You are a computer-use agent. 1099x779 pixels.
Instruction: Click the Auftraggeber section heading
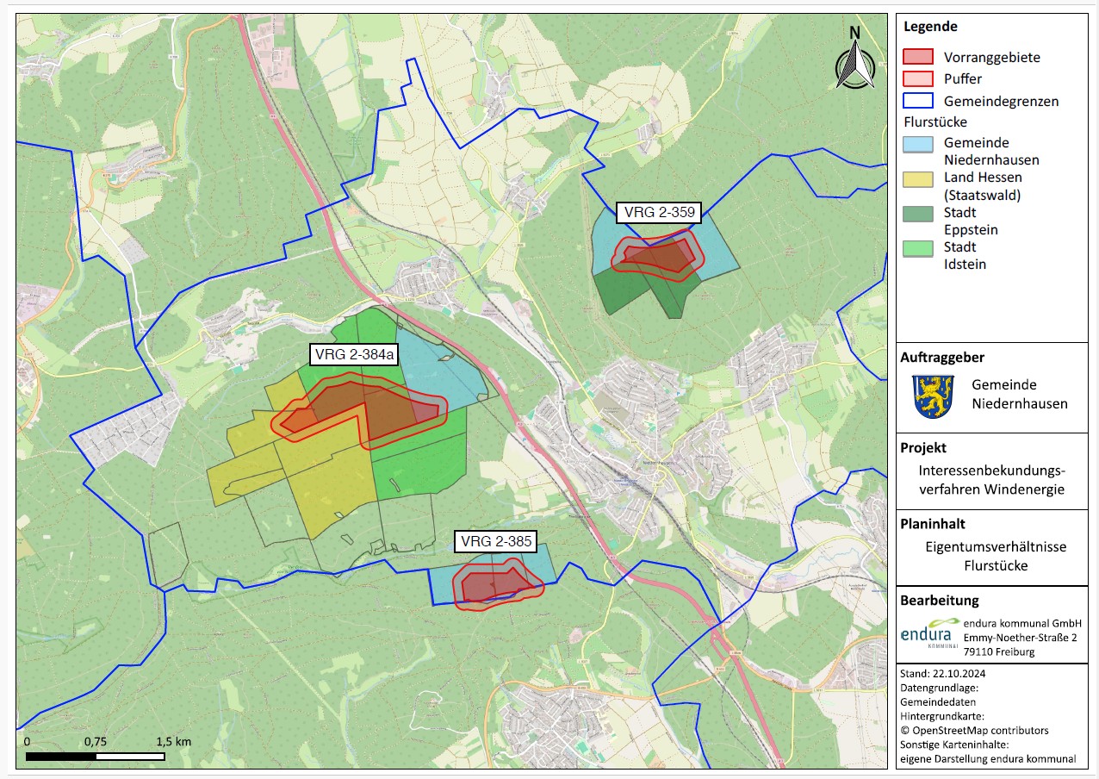click(942, 357)
